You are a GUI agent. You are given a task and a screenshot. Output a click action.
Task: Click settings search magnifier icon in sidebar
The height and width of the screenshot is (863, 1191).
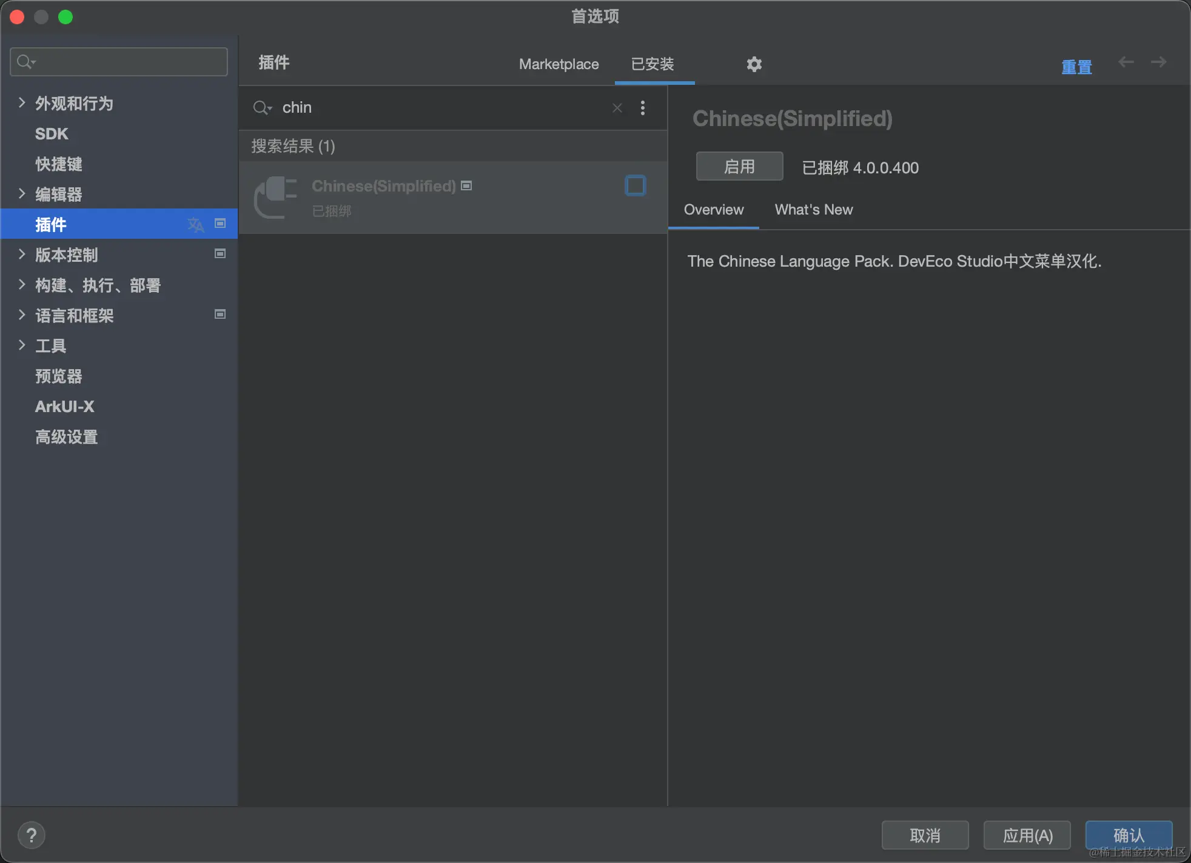[26, 62]
